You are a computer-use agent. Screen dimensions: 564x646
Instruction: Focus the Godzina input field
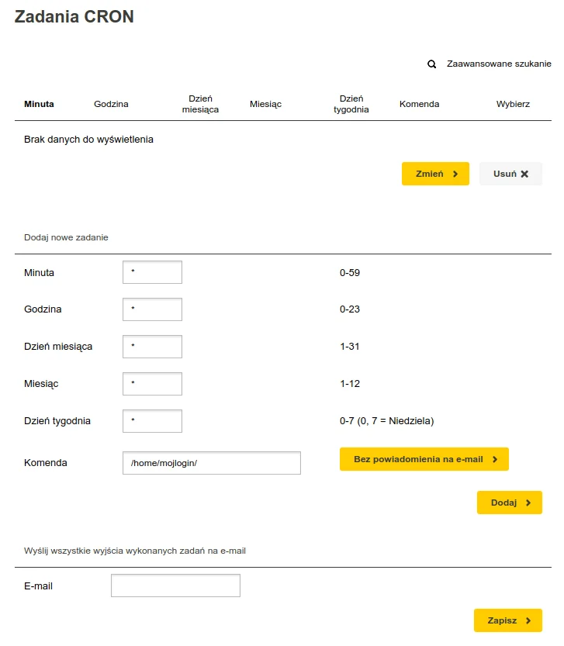tap(152, 309)
